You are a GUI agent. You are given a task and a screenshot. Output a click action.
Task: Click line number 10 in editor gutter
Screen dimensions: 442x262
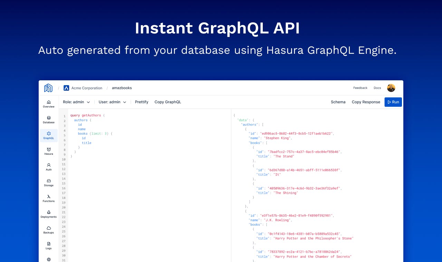pyautogui.click(x=64, y=160)
